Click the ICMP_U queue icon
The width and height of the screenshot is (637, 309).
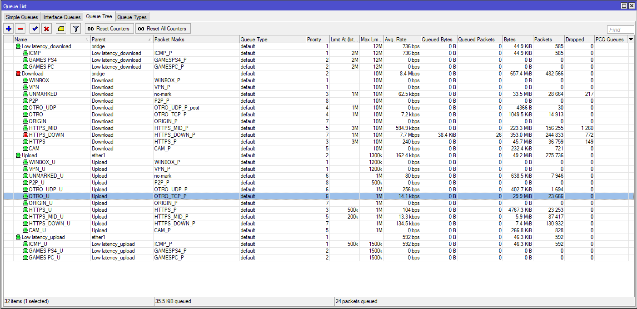(x=25, y=244)
